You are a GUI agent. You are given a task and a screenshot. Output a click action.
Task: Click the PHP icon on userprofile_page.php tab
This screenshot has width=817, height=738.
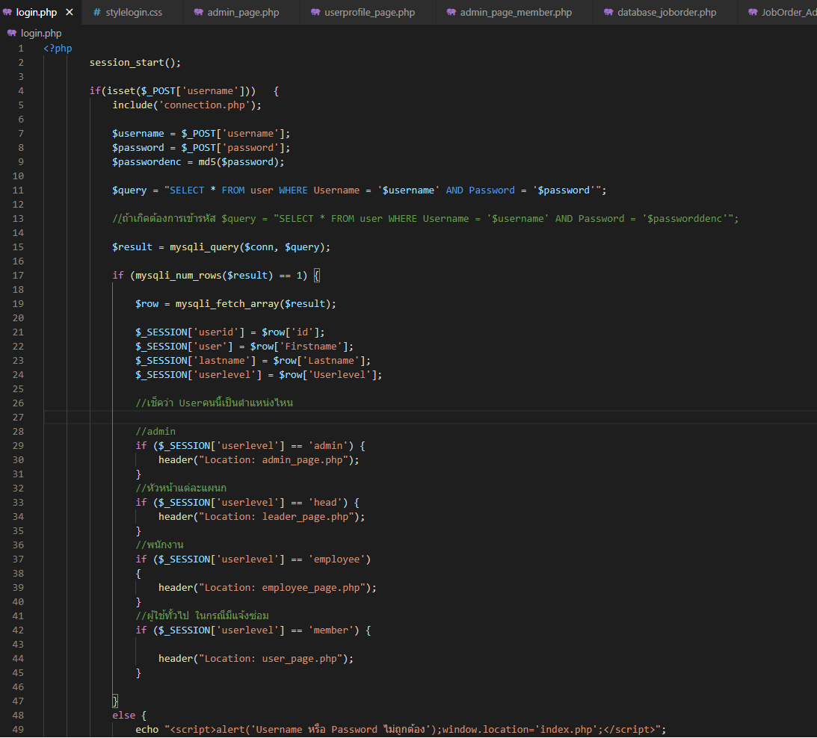315,12
